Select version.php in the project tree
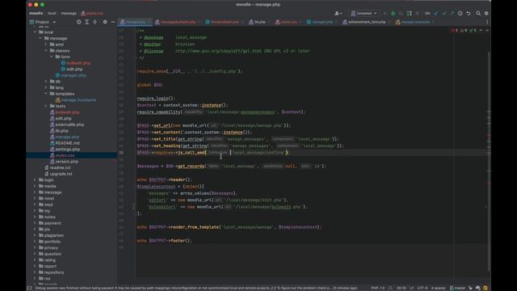 point(64,162)
